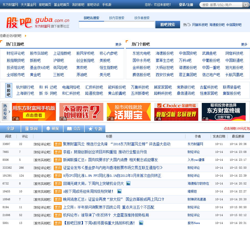
Task: Open 活期宝 ad banner
Action: click(129, 112)
